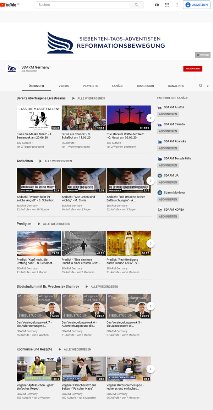
Task: Open three crosses video thumbnail
Action: tap(129, 118)
